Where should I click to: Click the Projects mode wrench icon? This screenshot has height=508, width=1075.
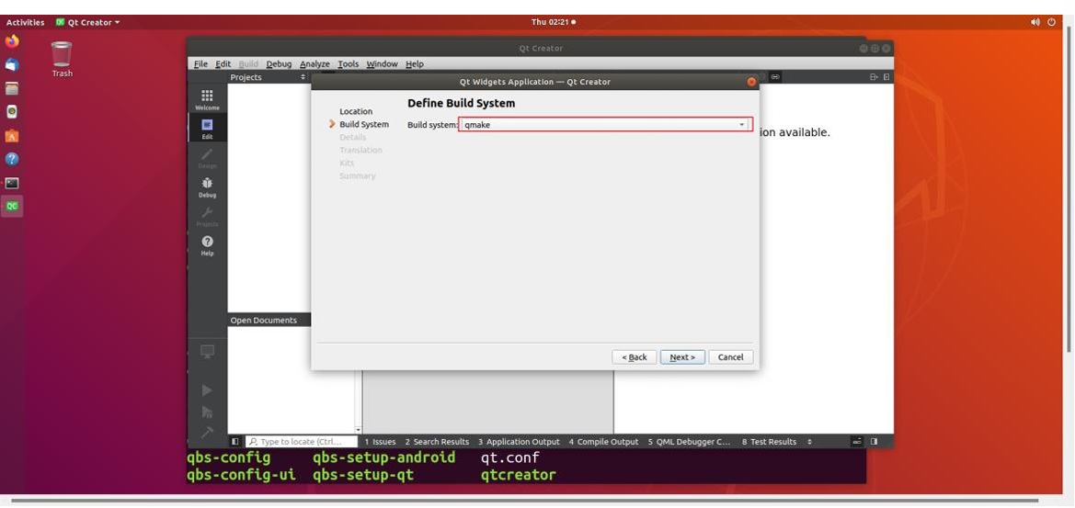coord(207,217)
